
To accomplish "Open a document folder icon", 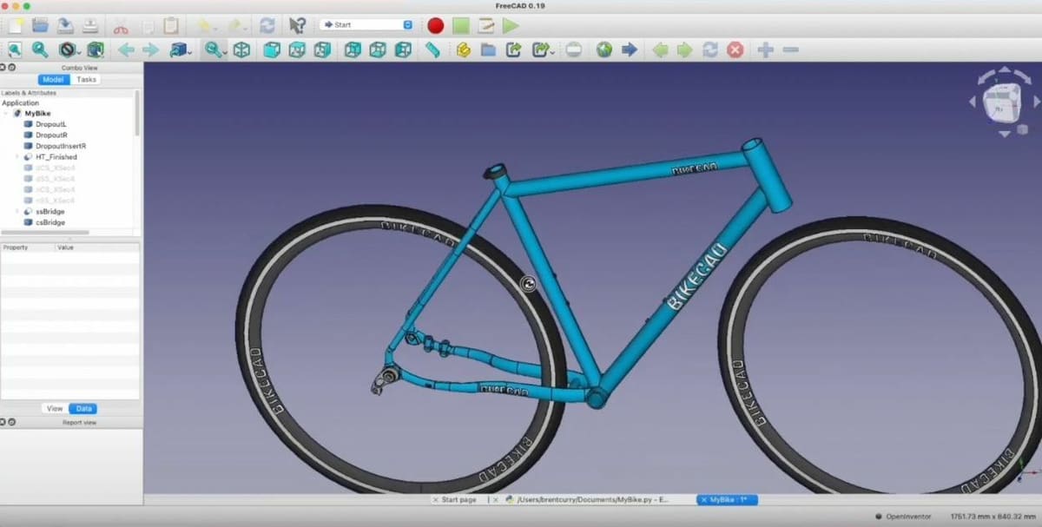I will (41, 25).
